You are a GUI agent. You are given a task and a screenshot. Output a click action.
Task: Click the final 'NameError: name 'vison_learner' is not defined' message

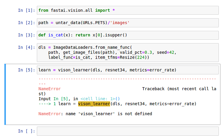[x=95, y=114]
